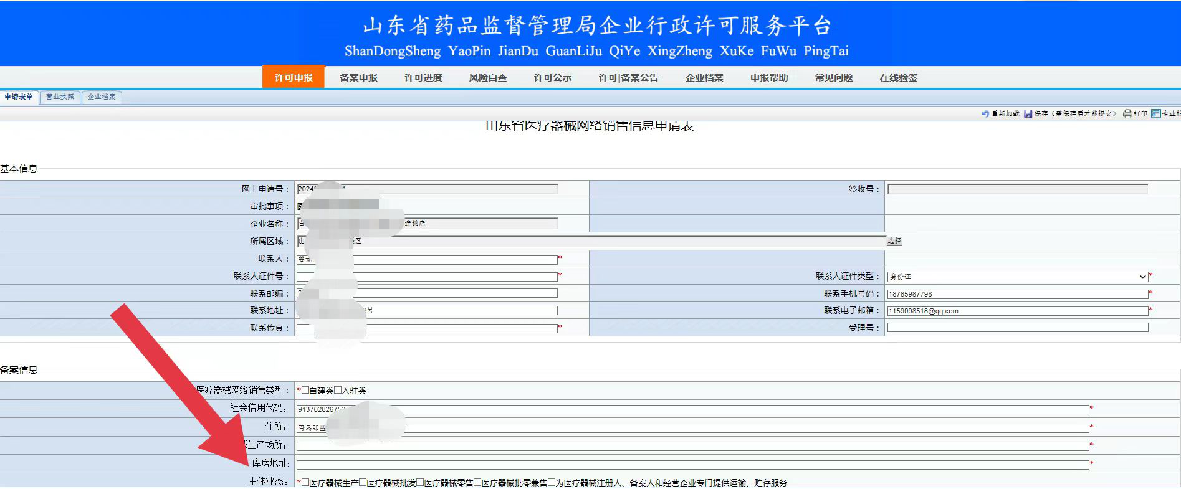
Task: Go to 风险自查 in navigation bar
Action: point(488,78)
